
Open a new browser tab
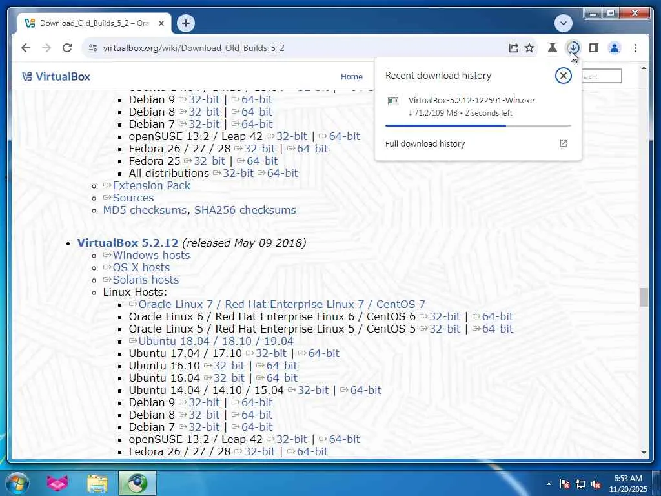(186, 23)
